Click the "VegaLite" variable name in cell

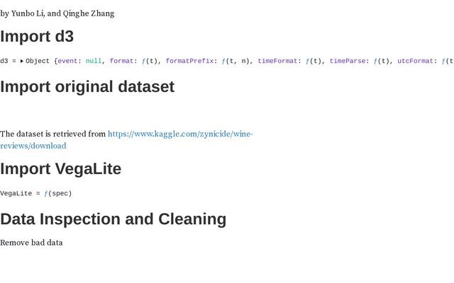point(16,193)
